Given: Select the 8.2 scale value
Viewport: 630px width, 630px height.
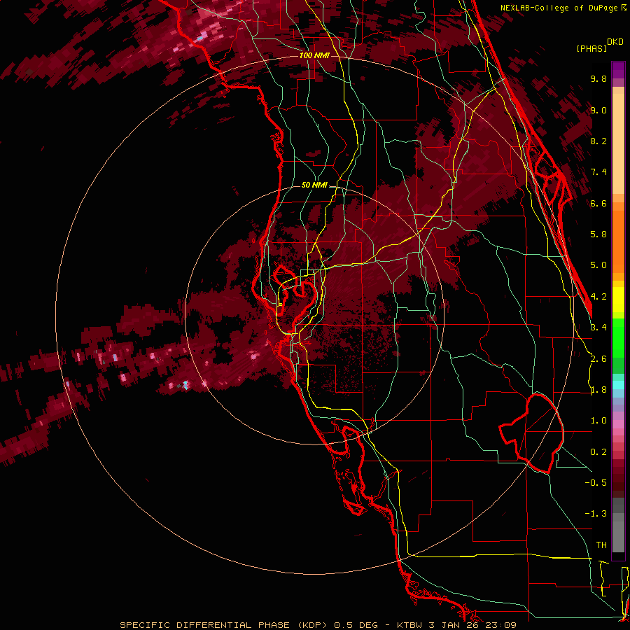Looking at the screenshot, I should (x=598, y=141).
